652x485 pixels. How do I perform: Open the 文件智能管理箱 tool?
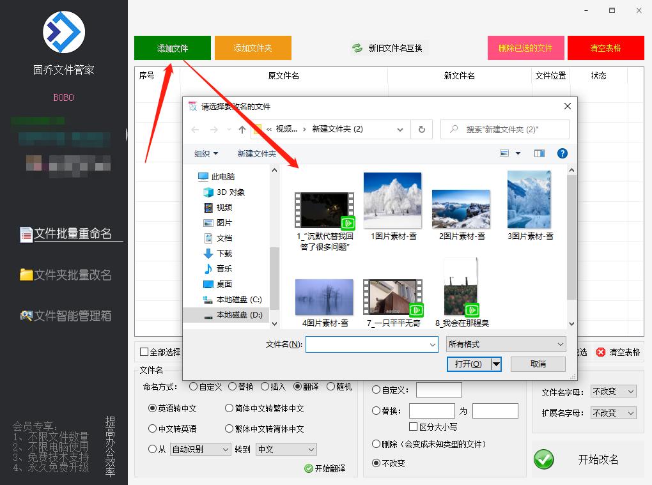[x=64, y=315]
